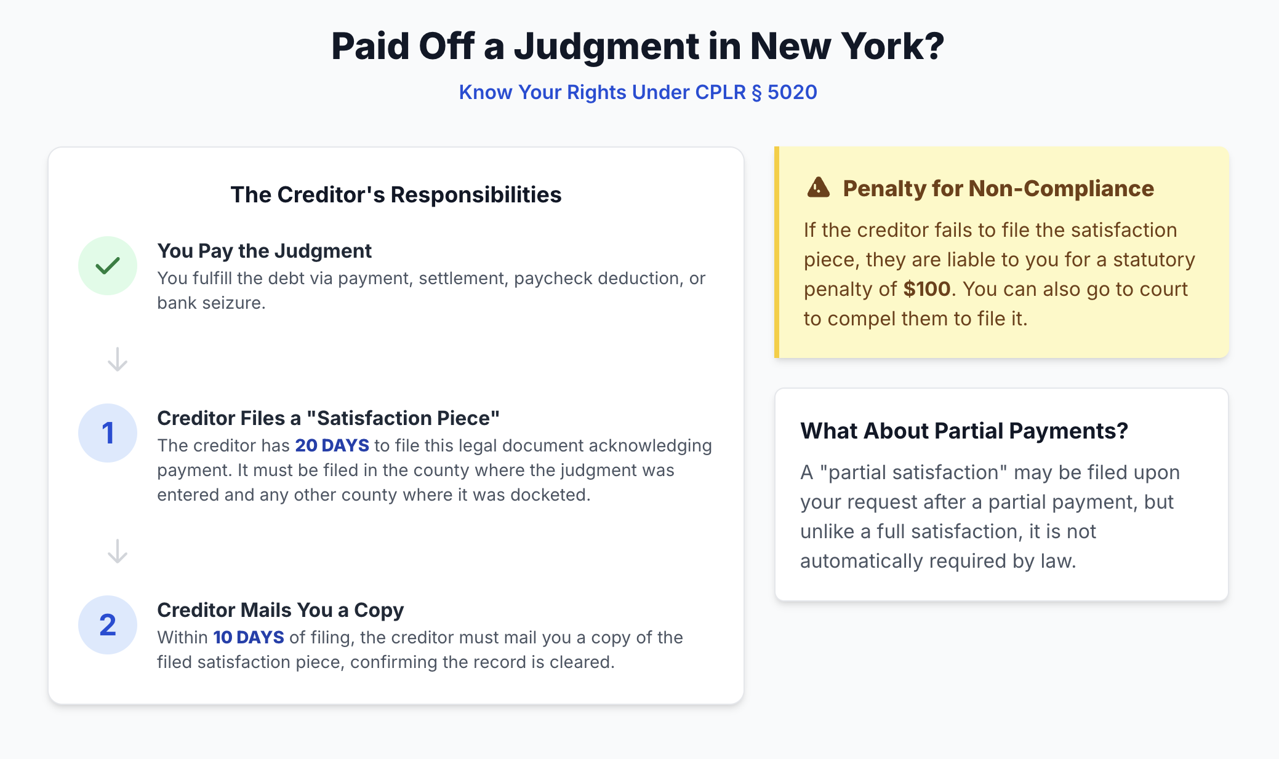Click the What About Partial Payments? heading
This screenshot has height=759, width=1279.
click(x=964, y=431)
